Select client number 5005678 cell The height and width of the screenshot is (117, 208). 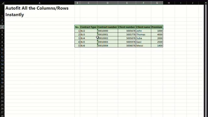pyautogui.click(x=127, y=31)
